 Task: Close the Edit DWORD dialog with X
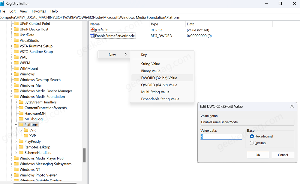point(292,106)
